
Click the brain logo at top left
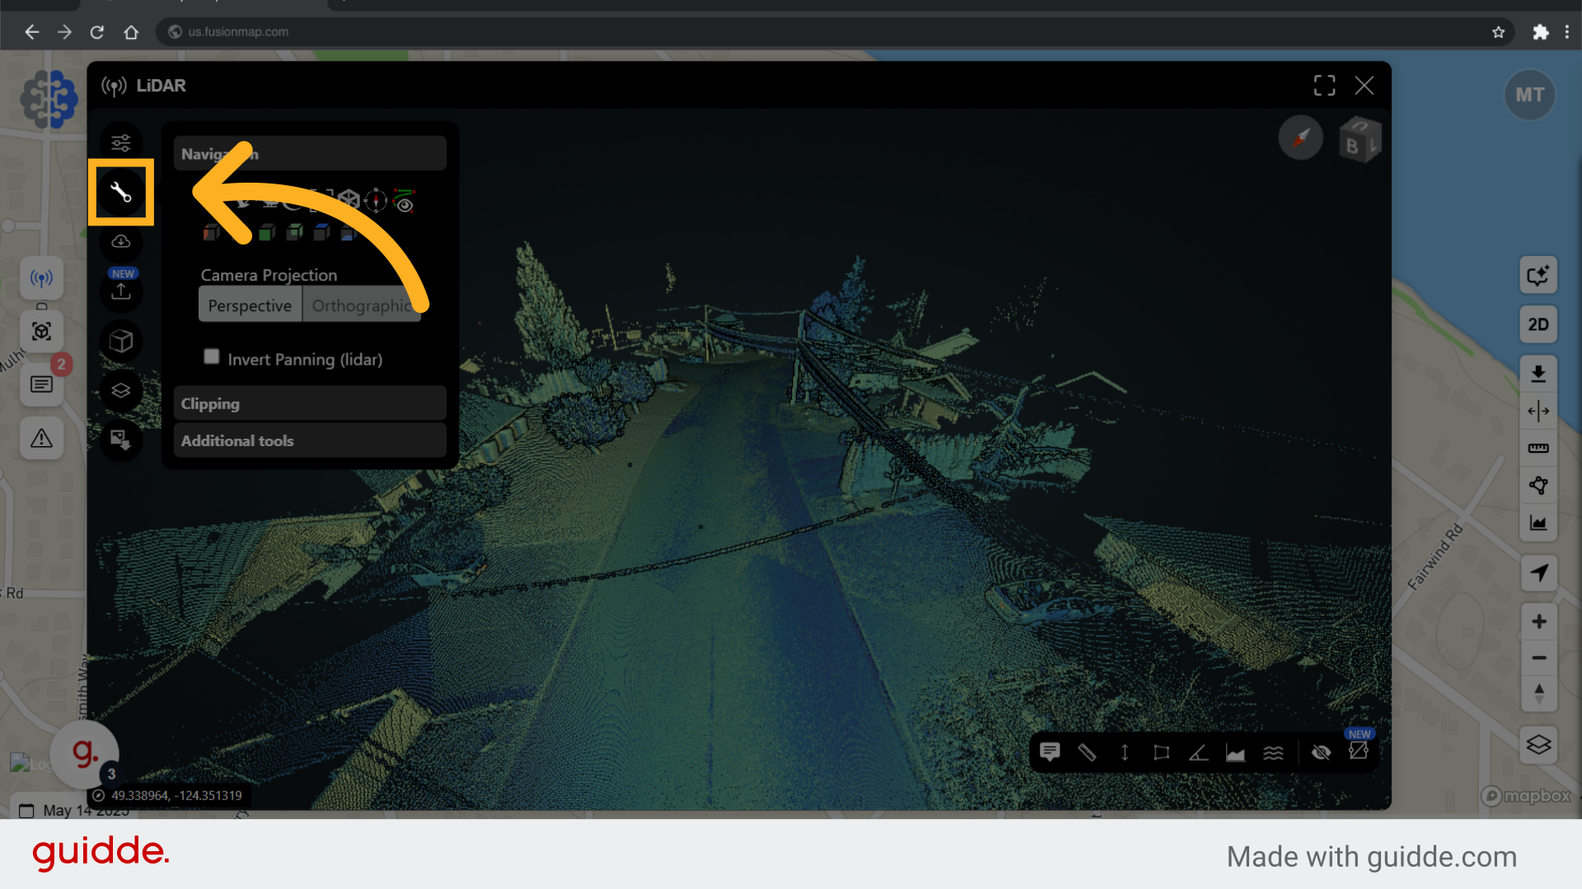(49, 99)
